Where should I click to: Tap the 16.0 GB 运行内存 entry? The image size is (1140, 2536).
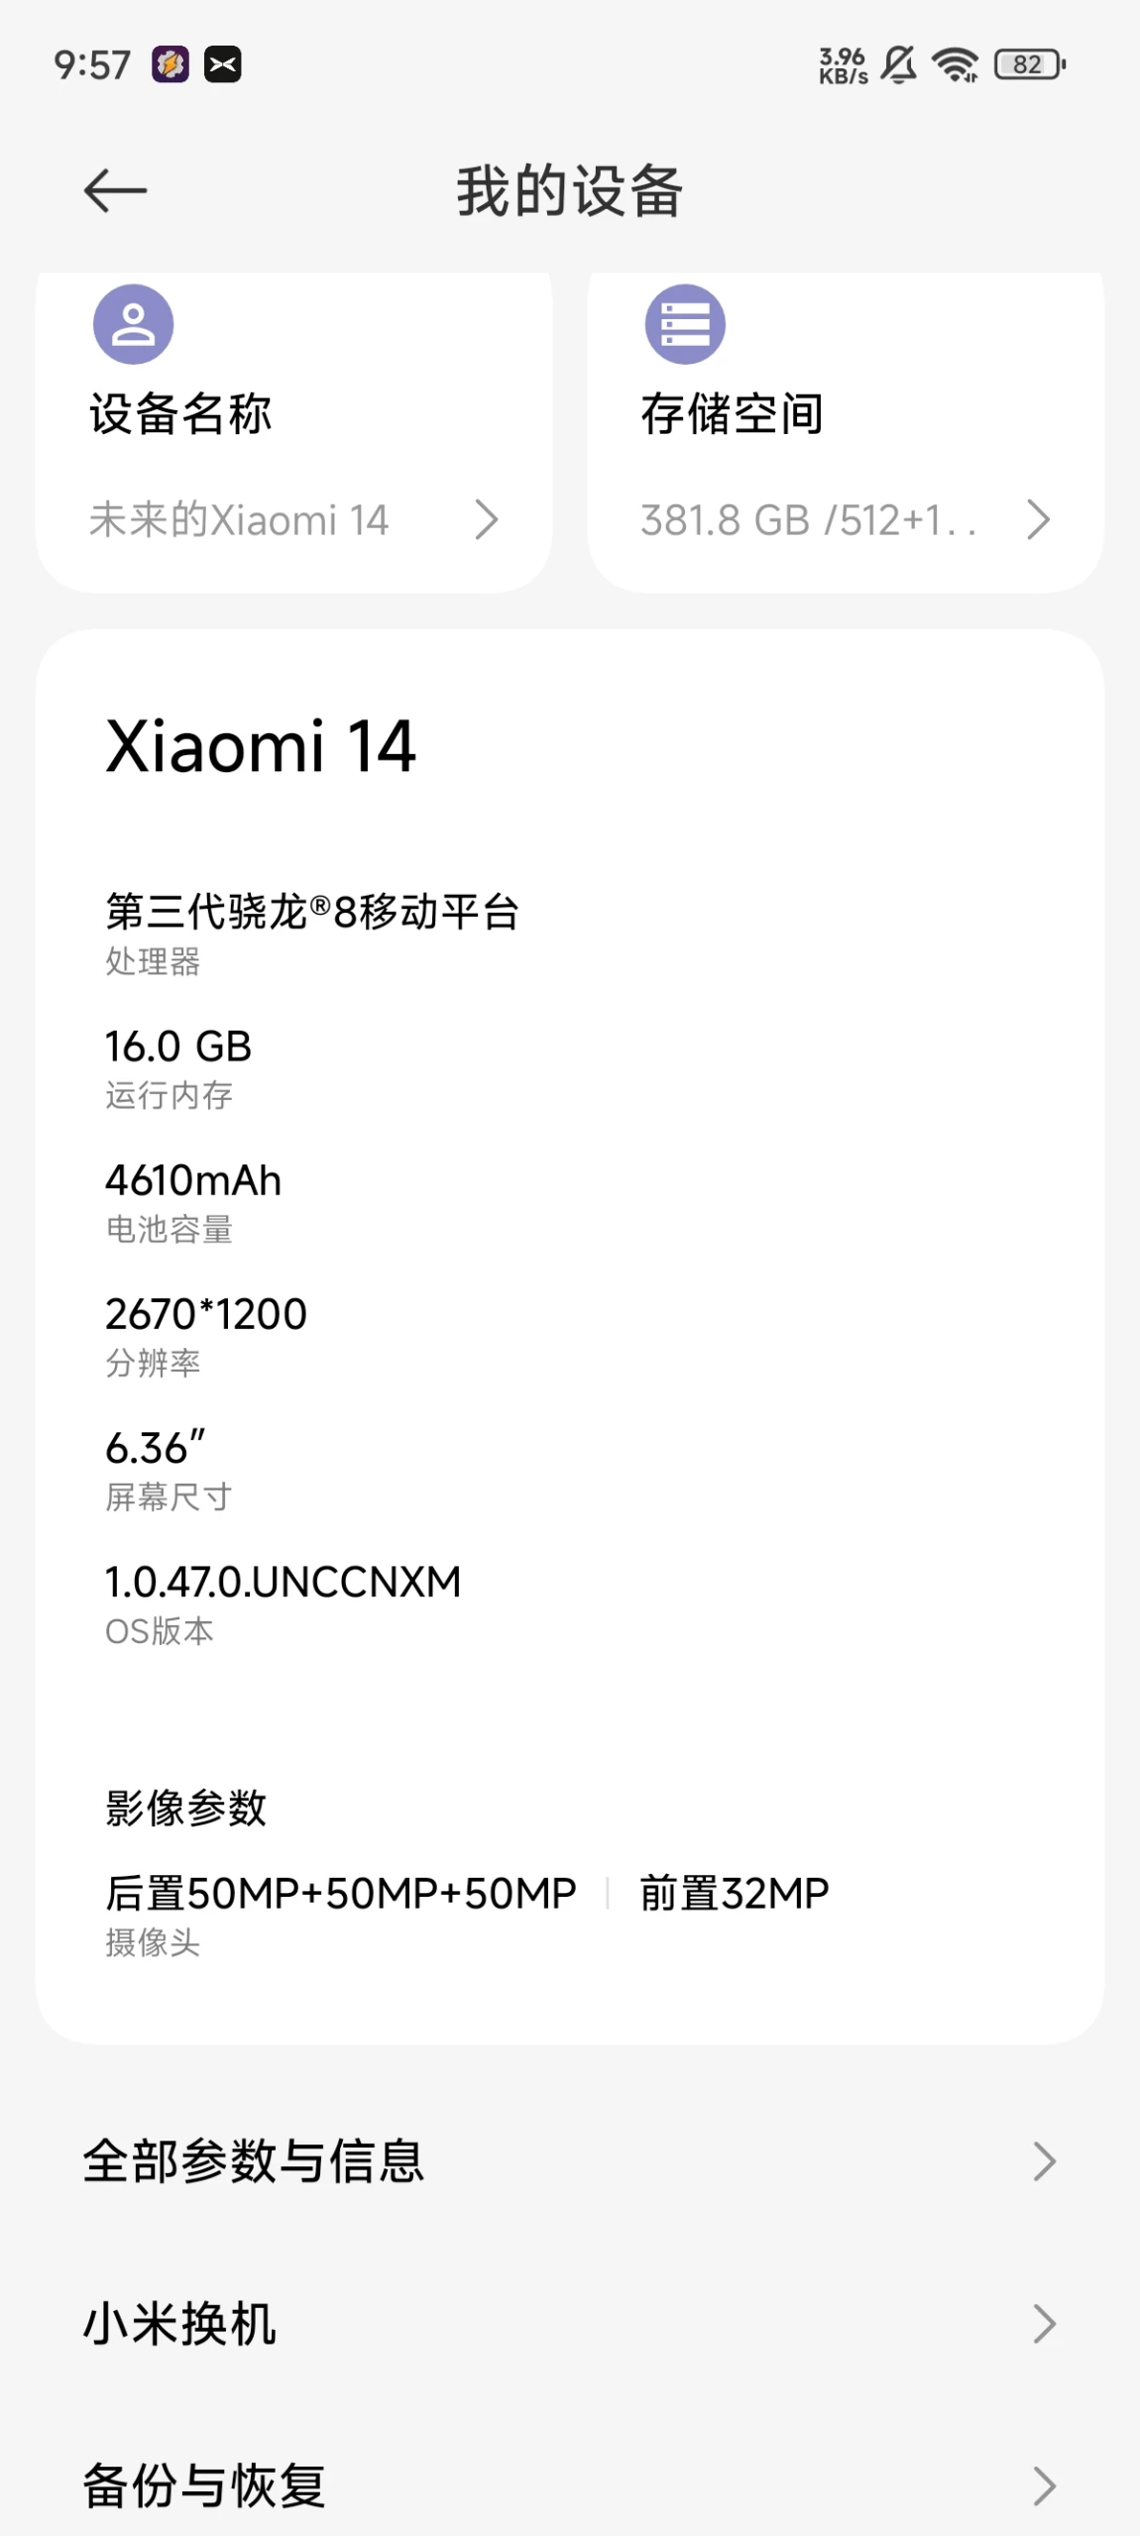(x=178, y=1066)
